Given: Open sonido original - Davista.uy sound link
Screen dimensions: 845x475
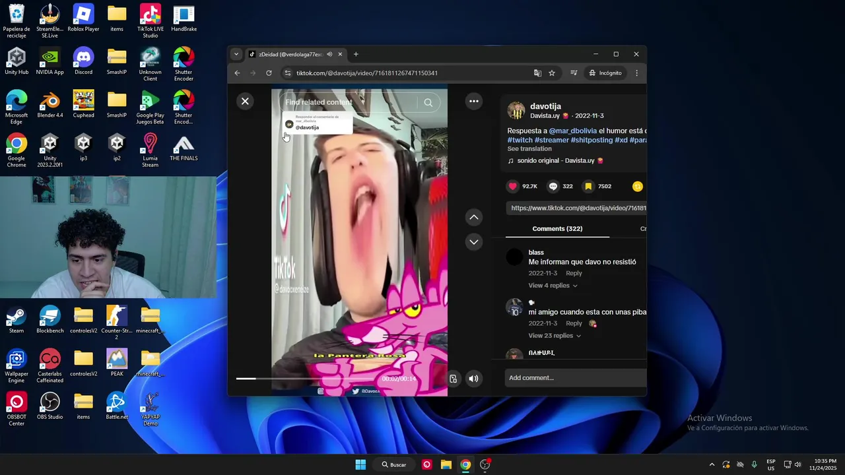Looking at the screenshot, I should [x=555, y=160].
